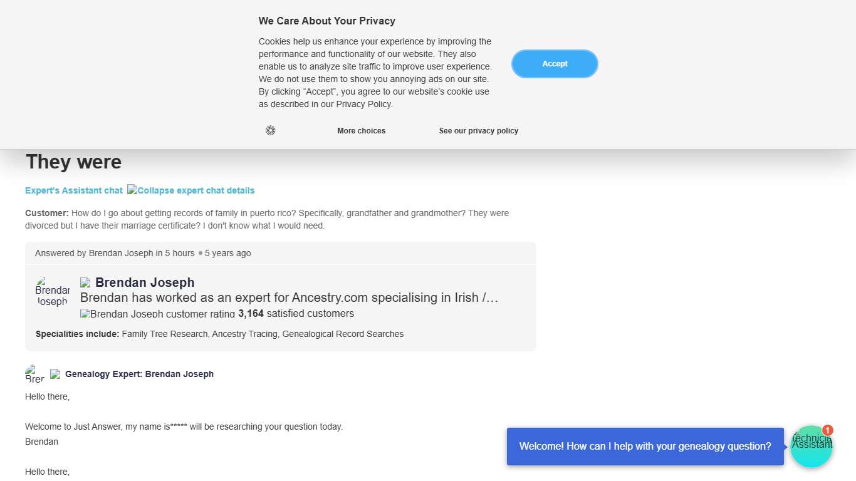Open the See our privacy policy link
This screenshot has height=481, width=856.
(x=478, y=131)
